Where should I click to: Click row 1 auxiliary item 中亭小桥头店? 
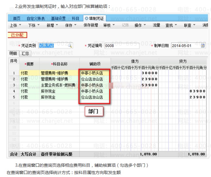(x=95, y=73)
